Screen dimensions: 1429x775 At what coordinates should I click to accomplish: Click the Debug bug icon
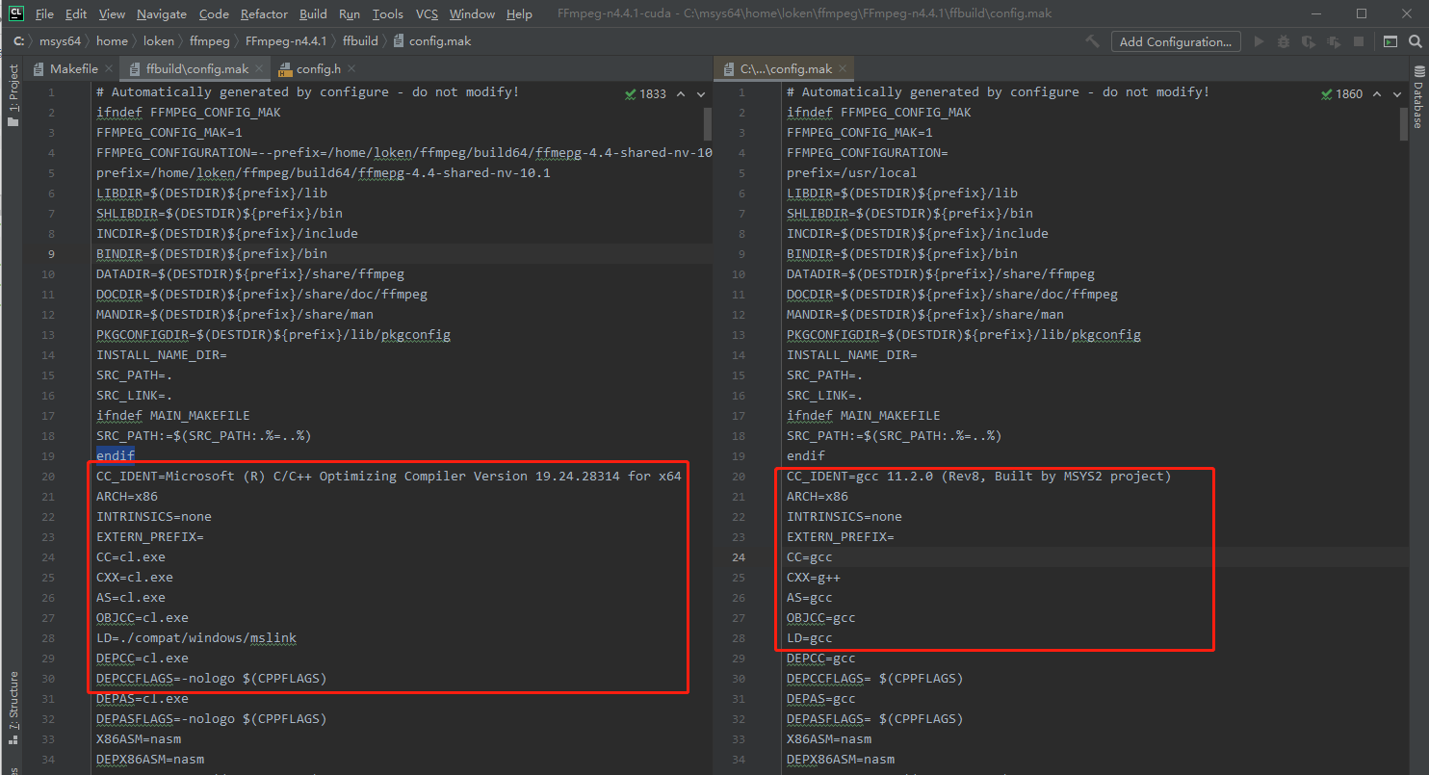[1284, 41]
